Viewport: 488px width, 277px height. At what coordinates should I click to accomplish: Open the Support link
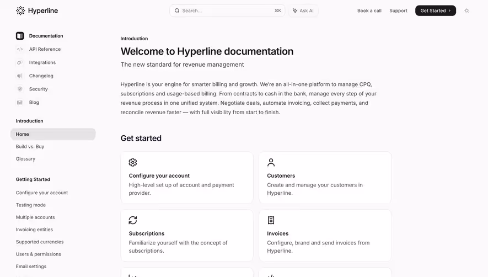click(398, 10)
